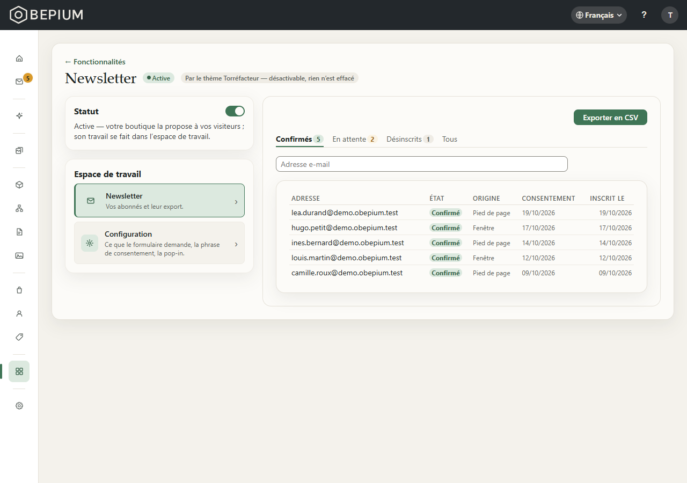Click the Adresse column header
This screenshot has height=483, width=687.
point(305,199)
